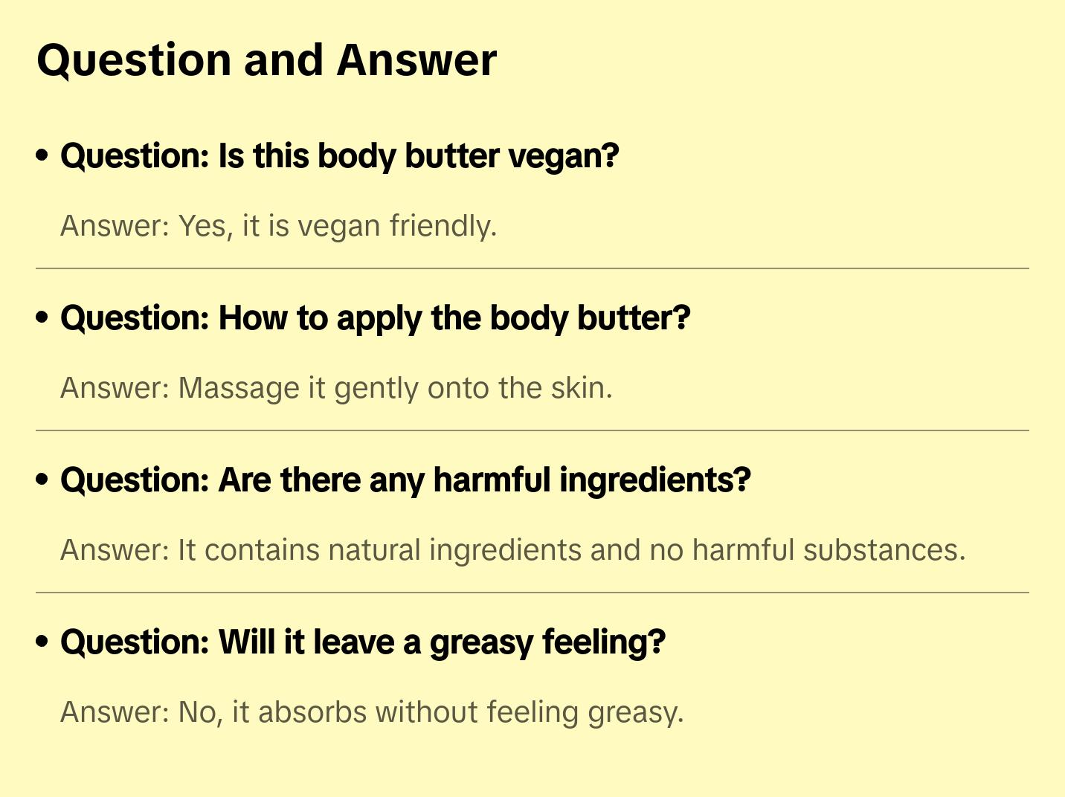Click the divider line below the vegan answer

532,268
